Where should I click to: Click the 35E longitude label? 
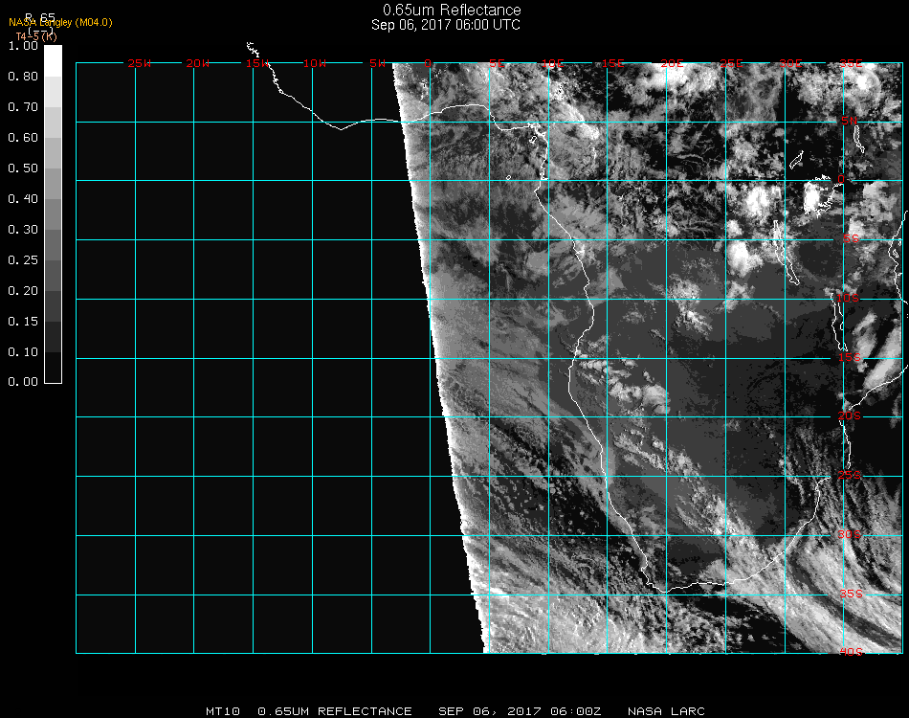point(851,63)
